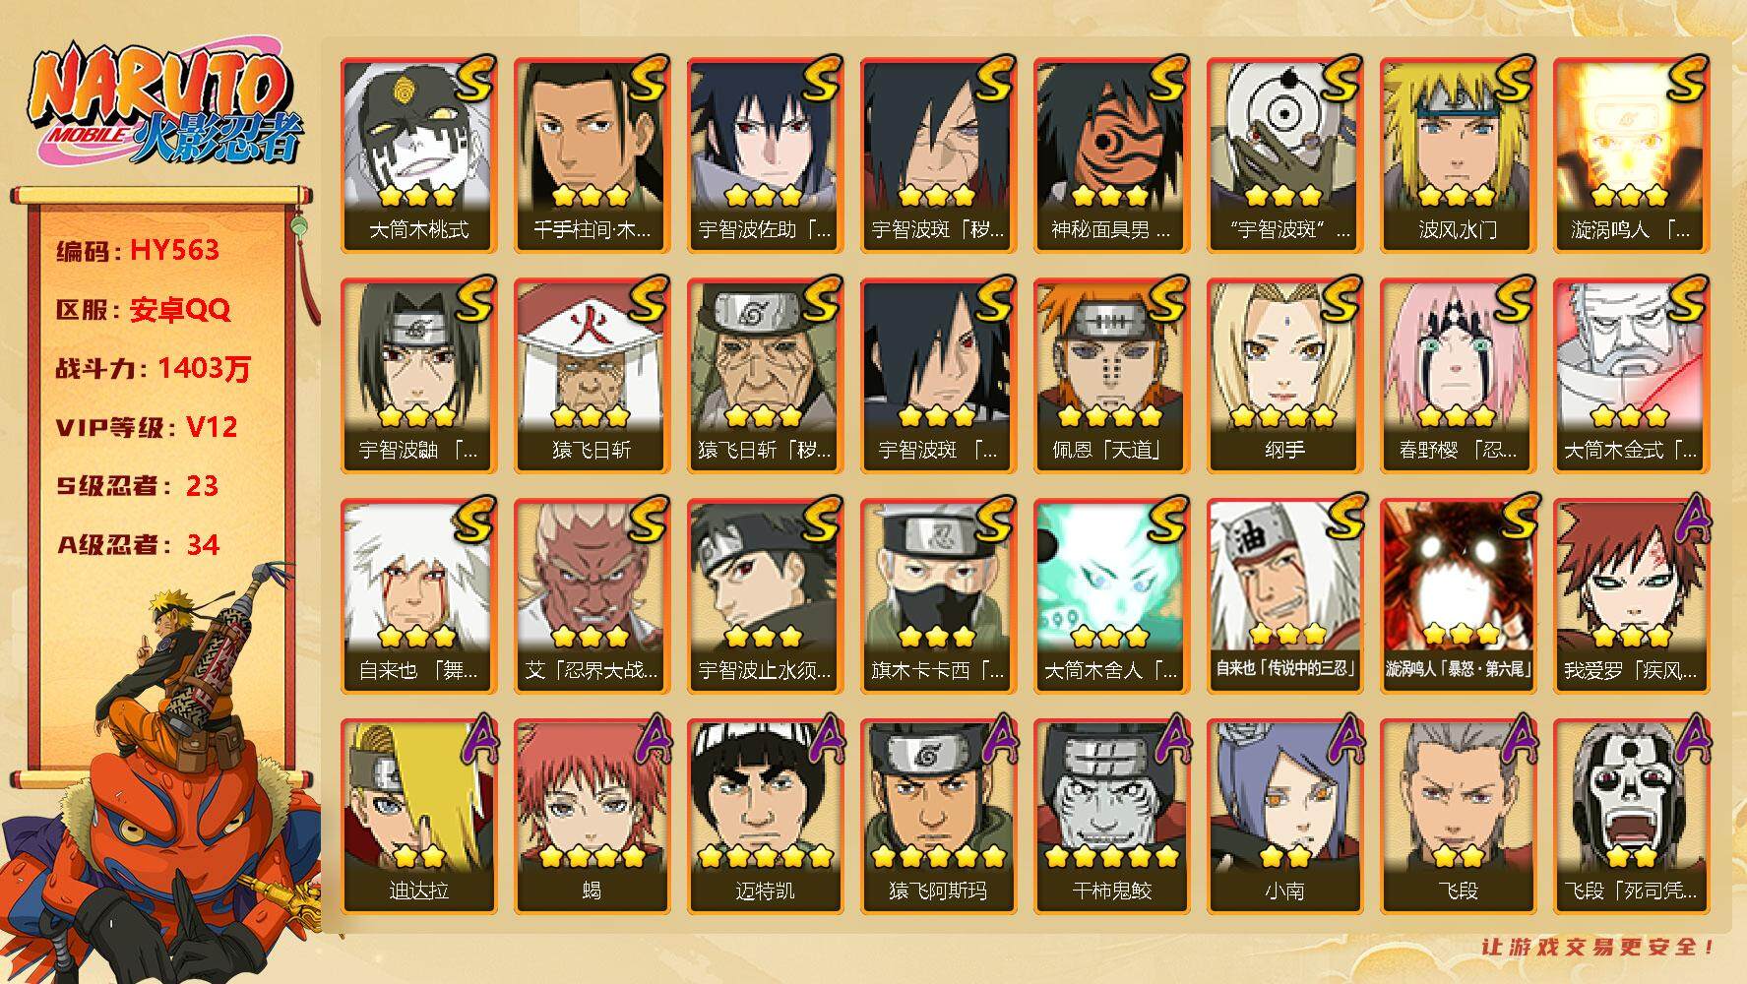Select the 猿飞日斩 Hokage hat card
Screen dimensions: 1747x984
coord(592,376)
